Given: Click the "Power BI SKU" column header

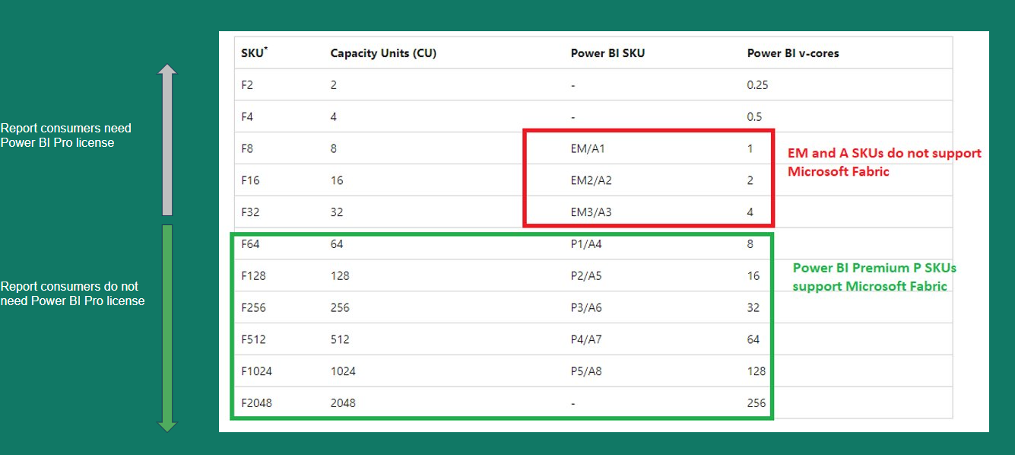Looking at the screenshot, I should coord(607,53).
